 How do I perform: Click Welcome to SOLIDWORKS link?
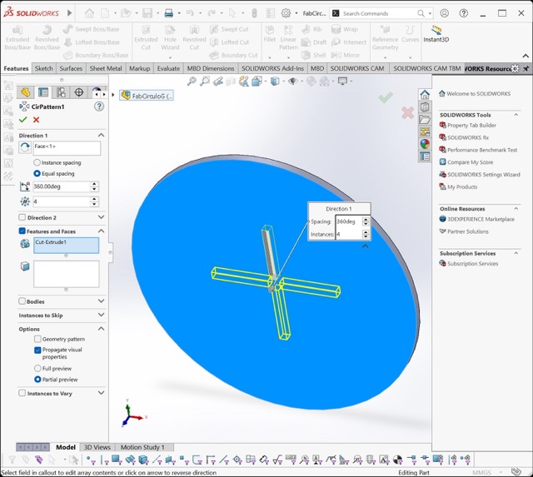478,94
